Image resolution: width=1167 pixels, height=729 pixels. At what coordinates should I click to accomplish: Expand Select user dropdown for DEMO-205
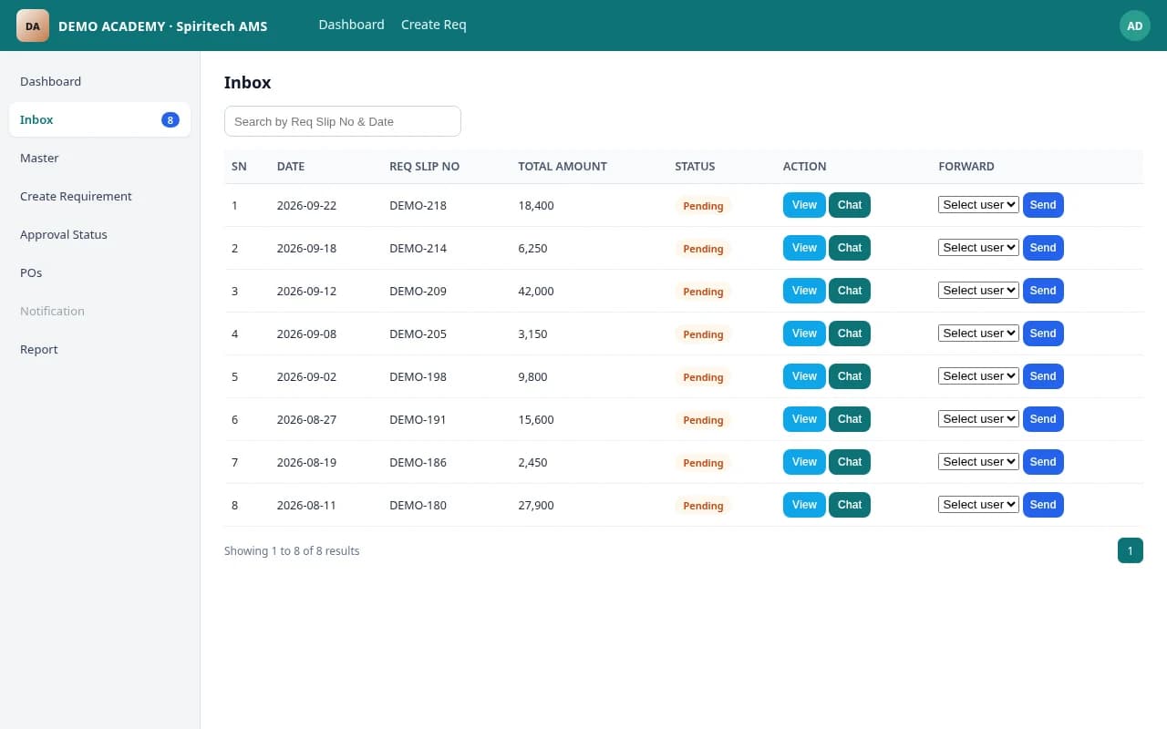(x=978, y=334)
